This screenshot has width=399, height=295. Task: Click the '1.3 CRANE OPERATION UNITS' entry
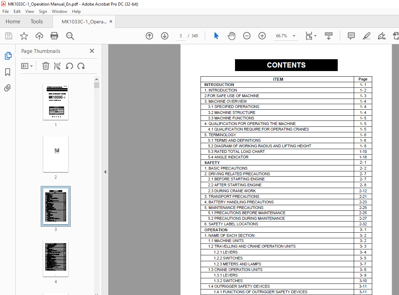pyautogui.click(x=235, y=270)
